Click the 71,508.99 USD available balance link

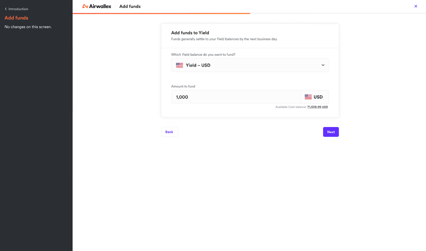point(317,107)
